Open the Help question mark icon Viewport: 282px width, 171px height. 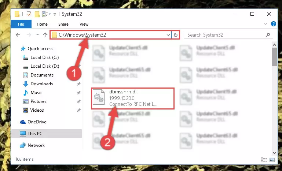tap(273, 24)
